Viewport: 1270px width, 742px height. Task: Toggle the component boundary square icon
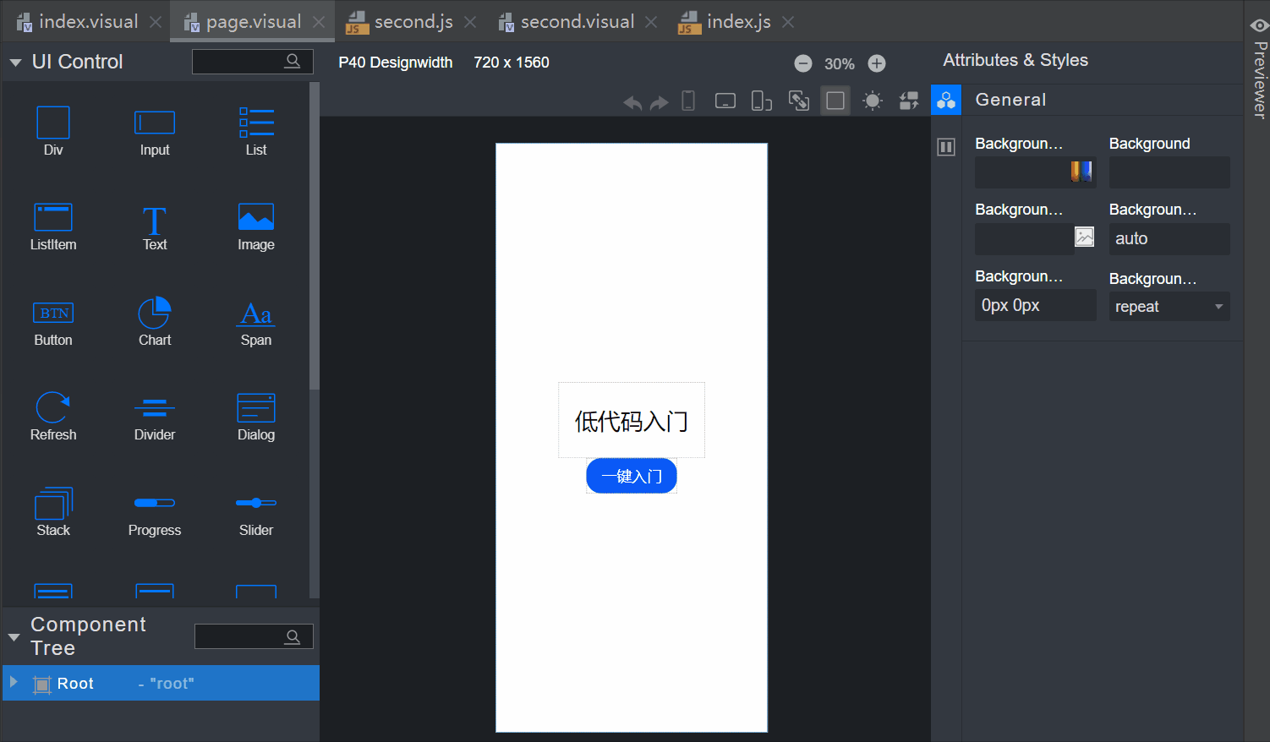835,101
